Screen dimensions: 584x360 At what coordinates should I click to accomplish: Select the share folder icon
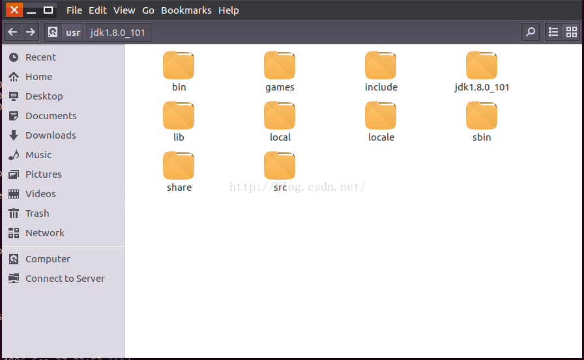coord(179,166)
